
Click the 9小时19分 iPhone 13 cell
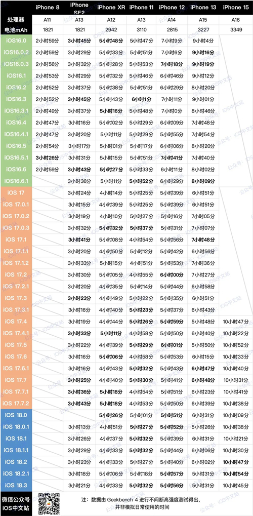(203, 64)
